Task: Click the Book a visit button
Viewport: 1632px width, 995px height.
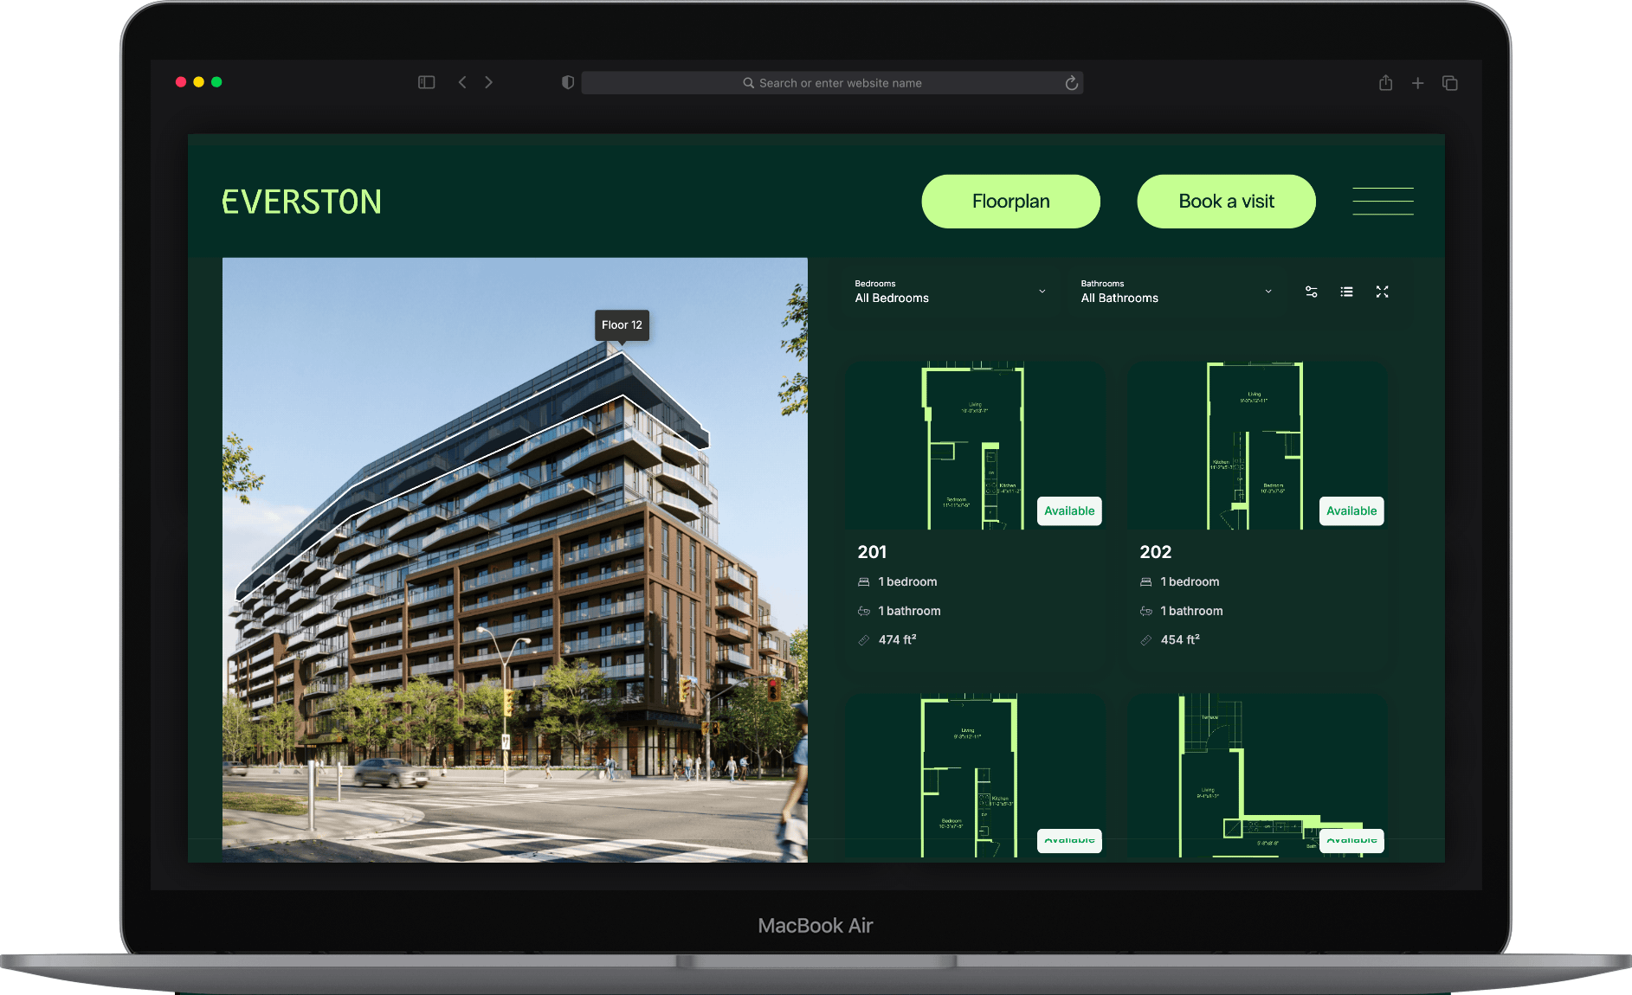Action: (x=1226, y=202)
